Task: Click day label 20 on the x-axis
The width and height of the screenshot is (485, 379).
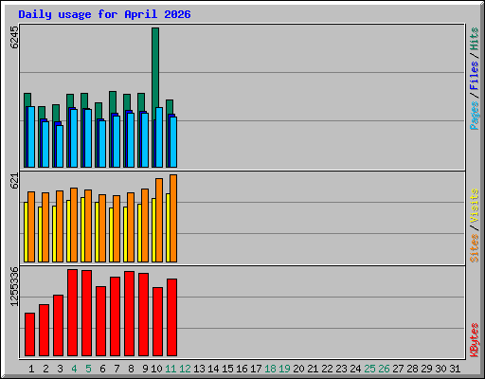Action: click(x=298, y=369)
